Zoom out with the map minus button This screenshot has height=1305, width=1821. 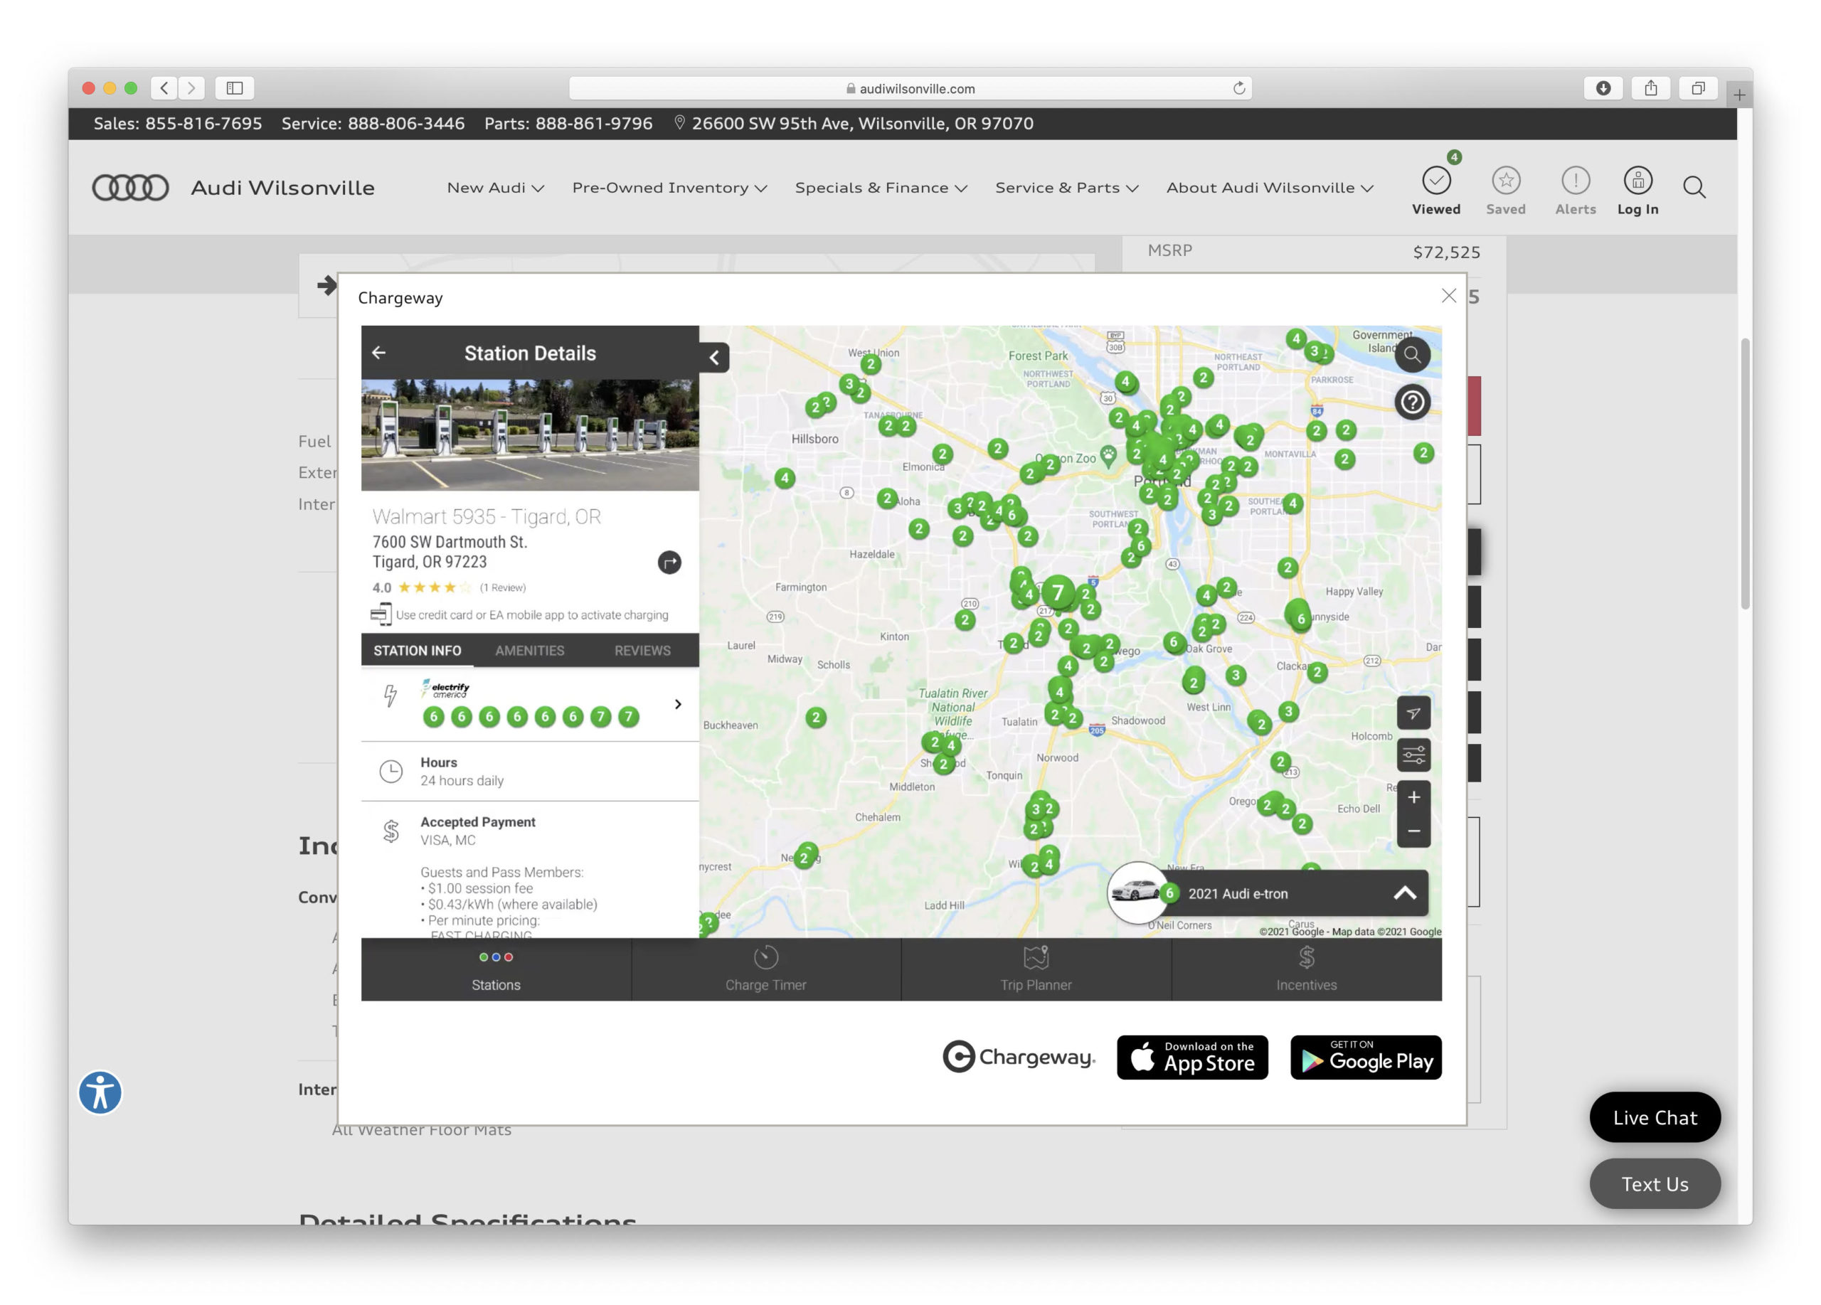coord(1413,831)
